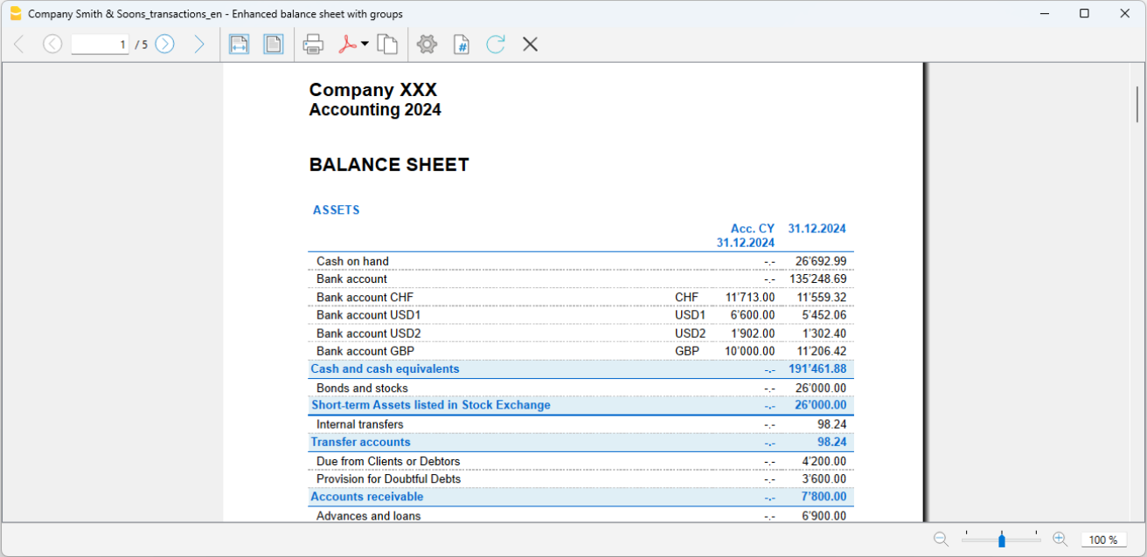Refresh the report preview
Image resolution: width=1147 pixels, height=557 pixels.
pyautogui.click(x=496, y=44)
